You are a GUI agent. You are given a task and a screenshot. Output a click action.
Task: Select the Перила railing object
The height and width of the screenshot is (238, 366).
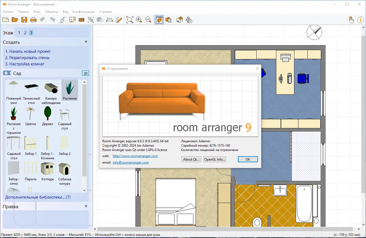[x=31, y=171]
